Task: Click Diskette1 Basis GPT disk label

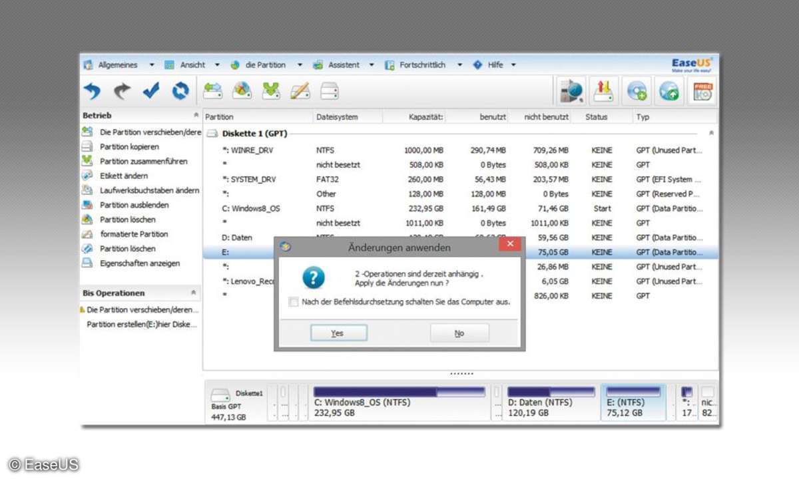Action: (x=237, y=404)
